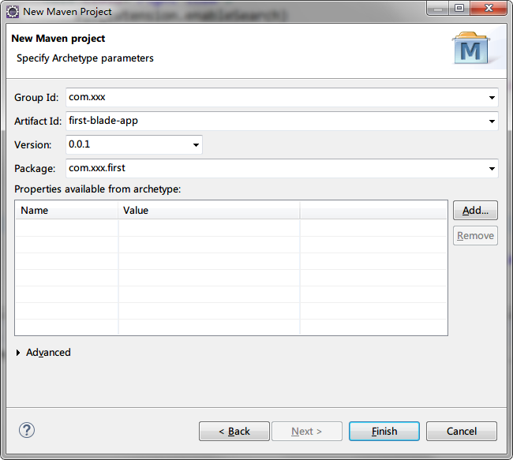This screenshot has width=513, height=460.
Task: Focus the Artifact Id field
Action: [276, 122]
